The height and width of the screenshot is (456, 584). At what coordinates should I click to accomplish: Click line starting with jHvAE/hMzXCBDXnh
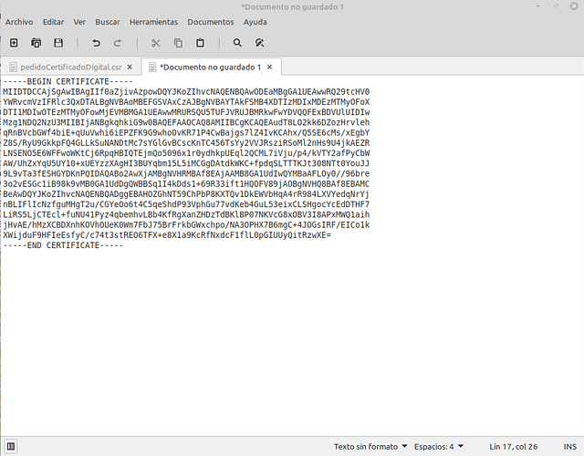coord(186,225)
